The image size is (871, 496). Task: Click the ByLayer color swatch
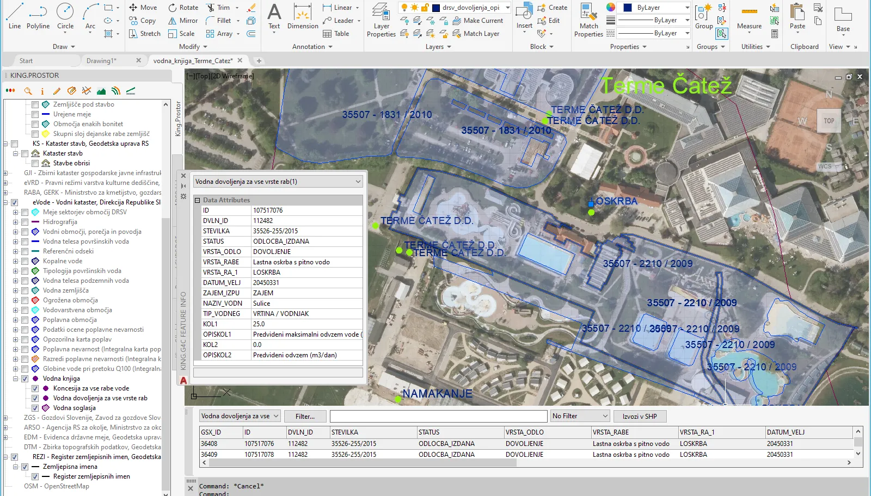pyautogui.click(x=628, y=8)
